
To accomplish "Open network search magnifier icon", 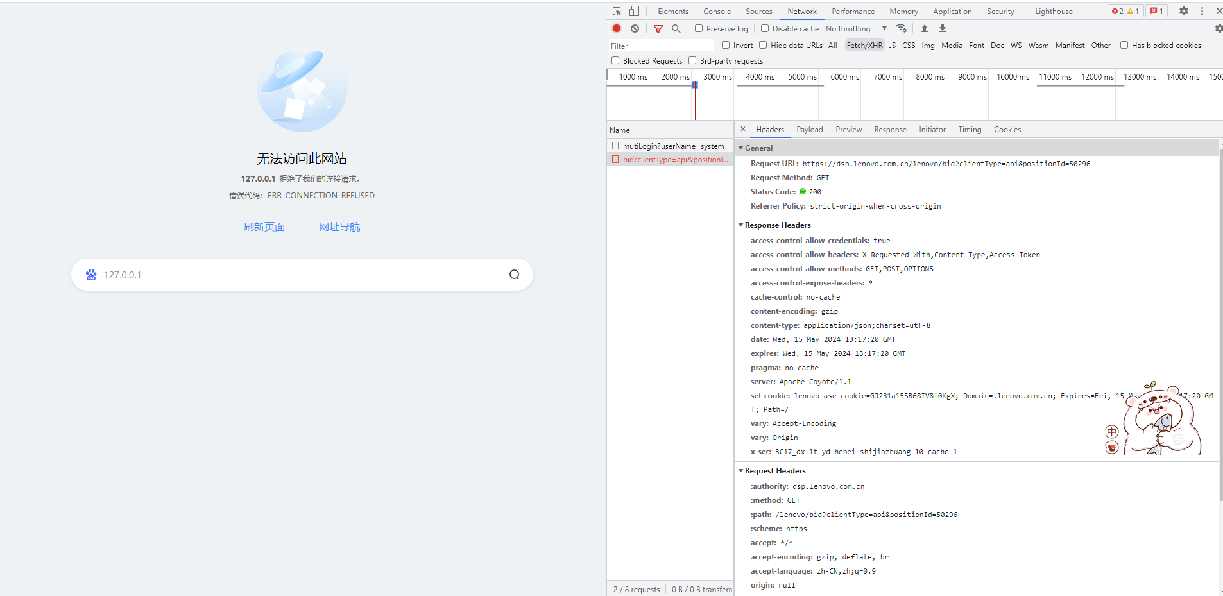I will [x=676, y=28].
